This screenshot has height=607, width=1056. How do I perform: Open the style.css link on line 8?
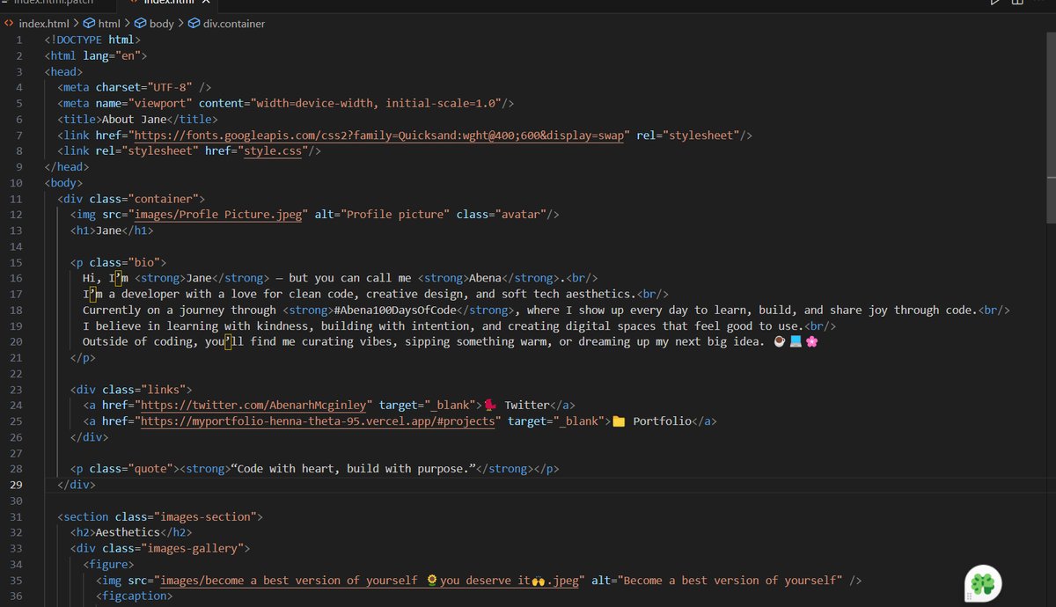pyautogui.click(x=273, y=151)
